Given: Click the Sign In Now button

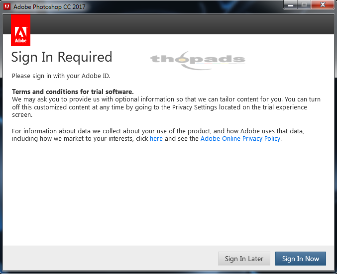Looking at the screenshot, I should (301, 259).
